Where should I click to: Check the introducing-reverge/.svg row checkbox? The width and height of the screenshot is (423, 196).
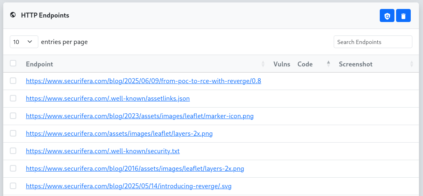point(13,186)
